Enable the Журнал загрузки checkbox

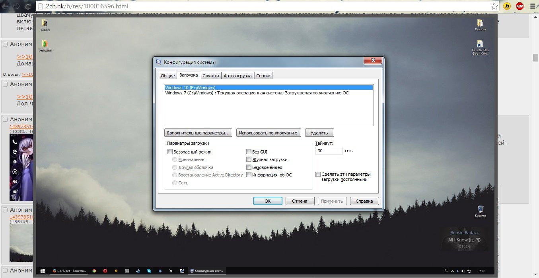click(249, 159)
